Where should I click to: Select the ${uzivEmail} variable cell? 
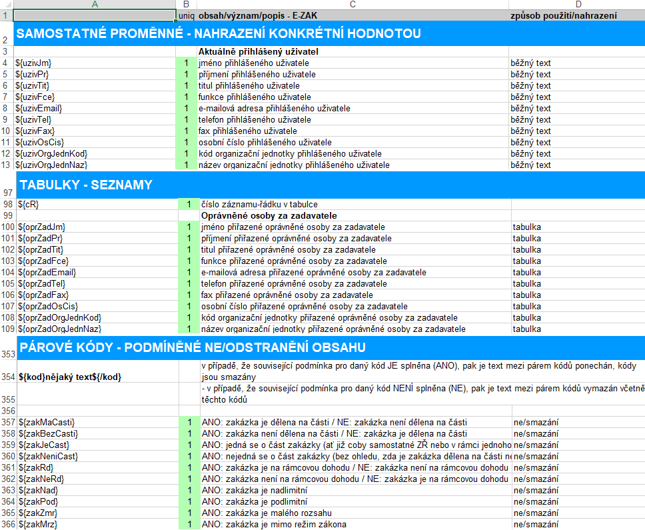click(x=94, y=108)
